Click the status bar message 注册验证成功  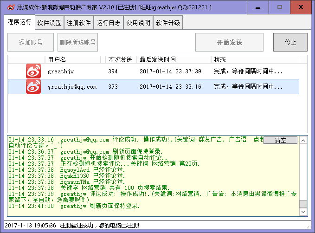tap(72, 226)
